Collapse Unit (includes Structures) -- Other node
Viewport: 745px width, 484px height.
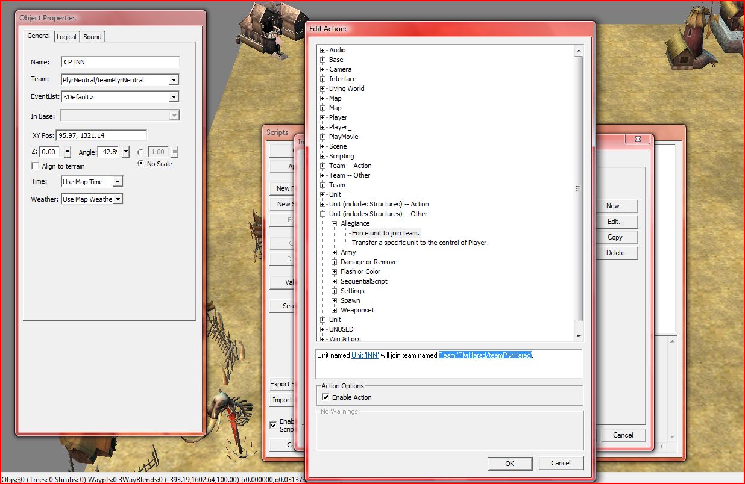[x=323, y=214]
